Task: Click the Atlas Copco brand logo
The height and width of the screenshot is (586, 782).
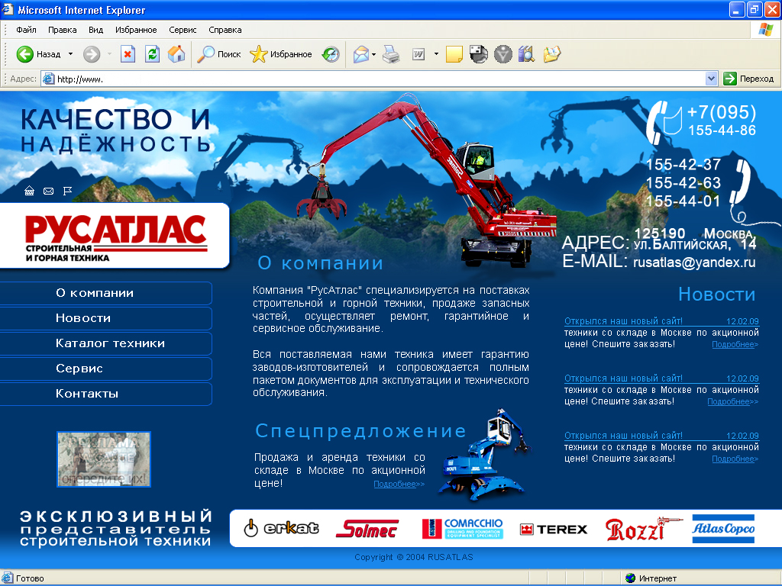Action: coord(722,528)
